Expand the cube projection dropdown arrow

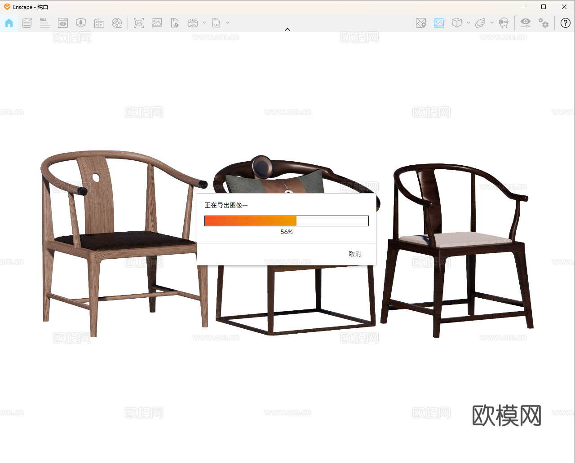pos(469,22)
